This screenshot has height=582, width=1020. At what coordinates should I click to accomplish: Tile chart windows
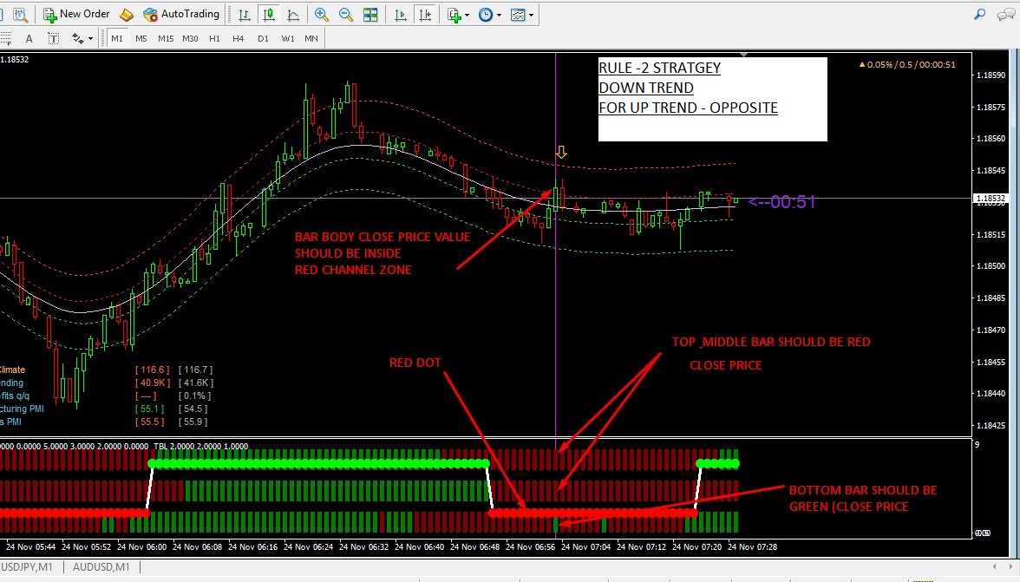(x=371, y=14)
